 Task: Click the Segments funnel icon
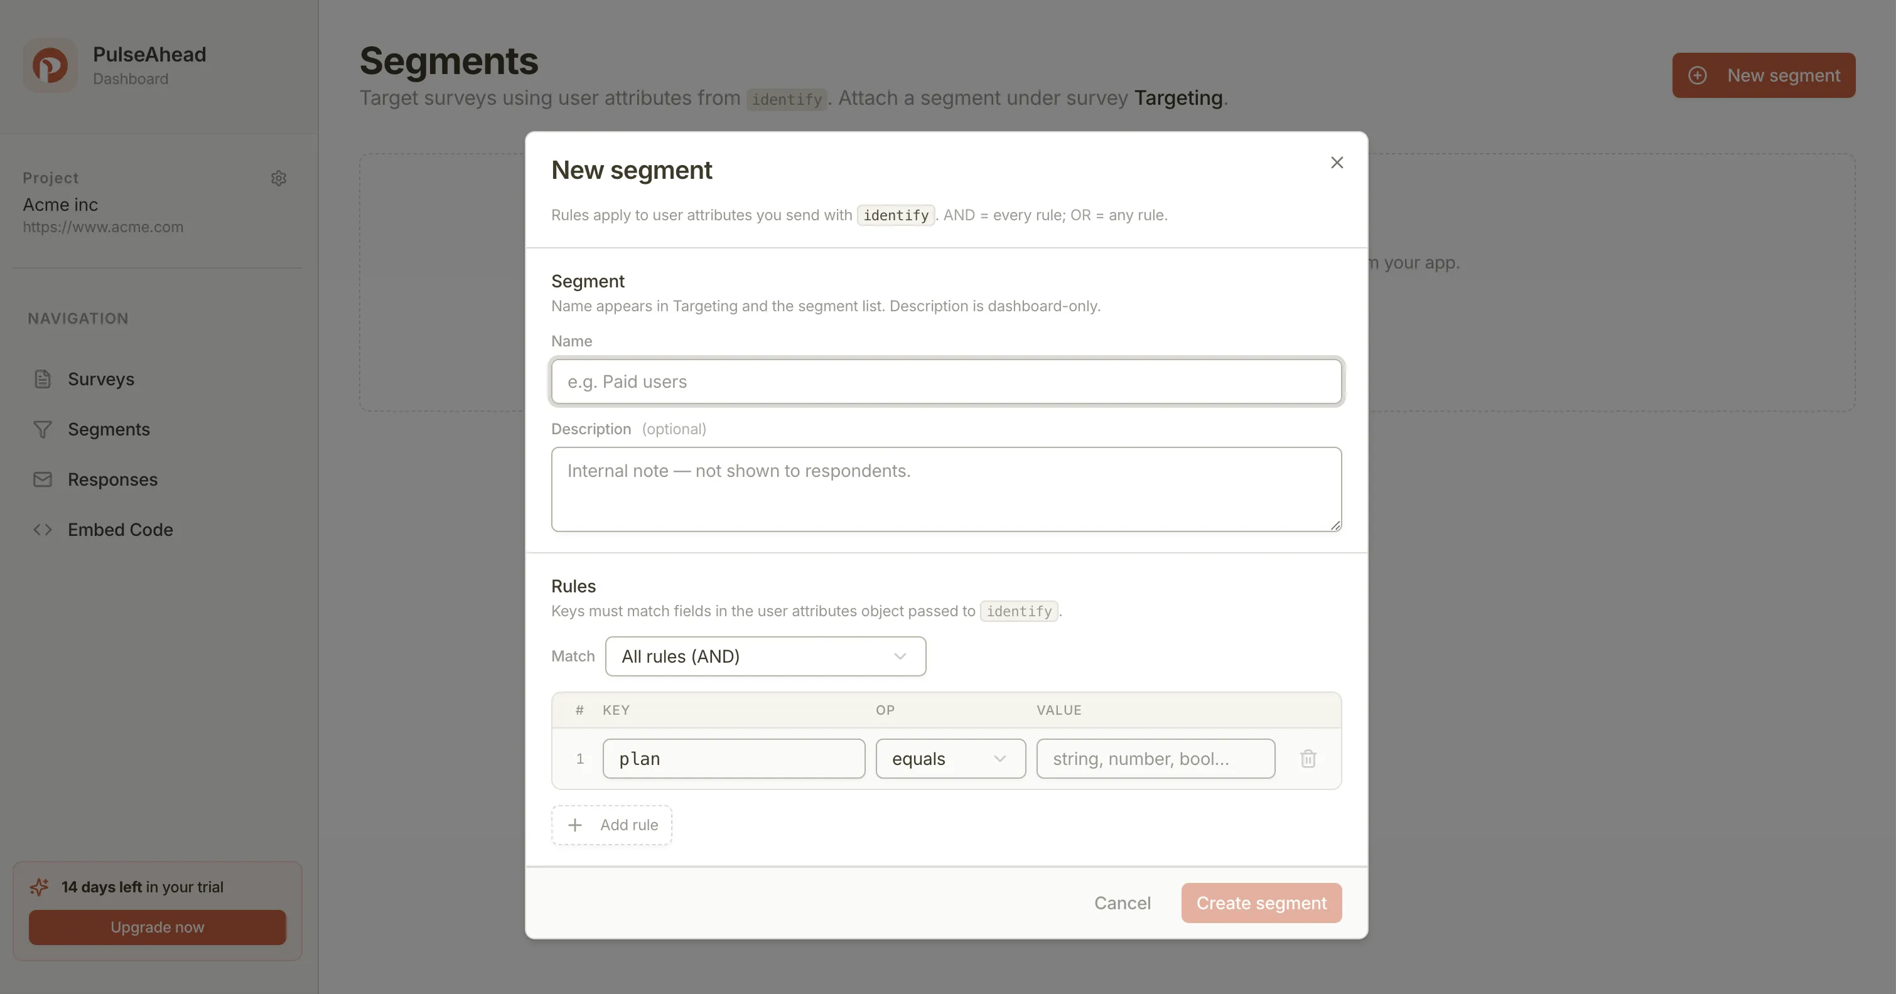pos(43,429)
